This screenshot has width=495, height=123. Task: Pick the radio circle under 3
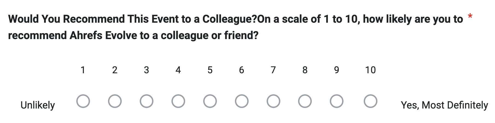coord(147,101)
